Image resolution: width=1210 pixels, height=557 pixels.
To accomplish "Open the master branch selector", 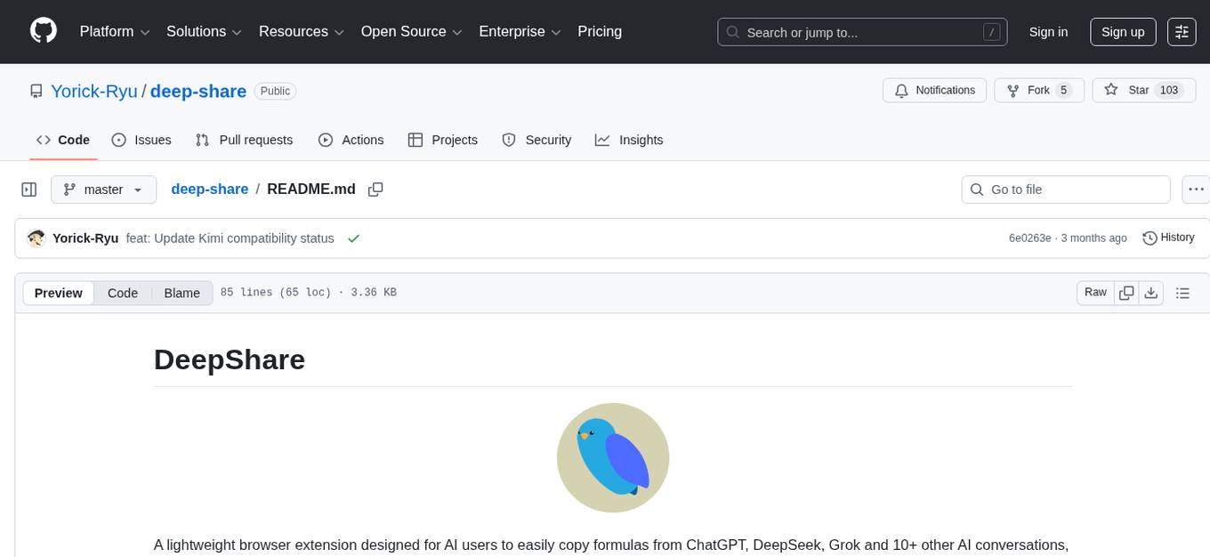I will (103, 189).
